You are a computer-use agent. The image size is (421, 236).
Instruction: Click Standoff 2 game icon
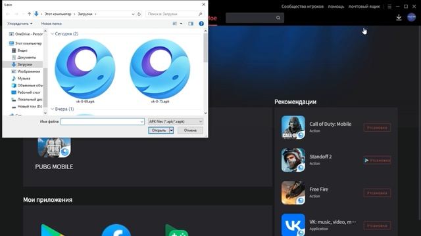pos(293,160)
